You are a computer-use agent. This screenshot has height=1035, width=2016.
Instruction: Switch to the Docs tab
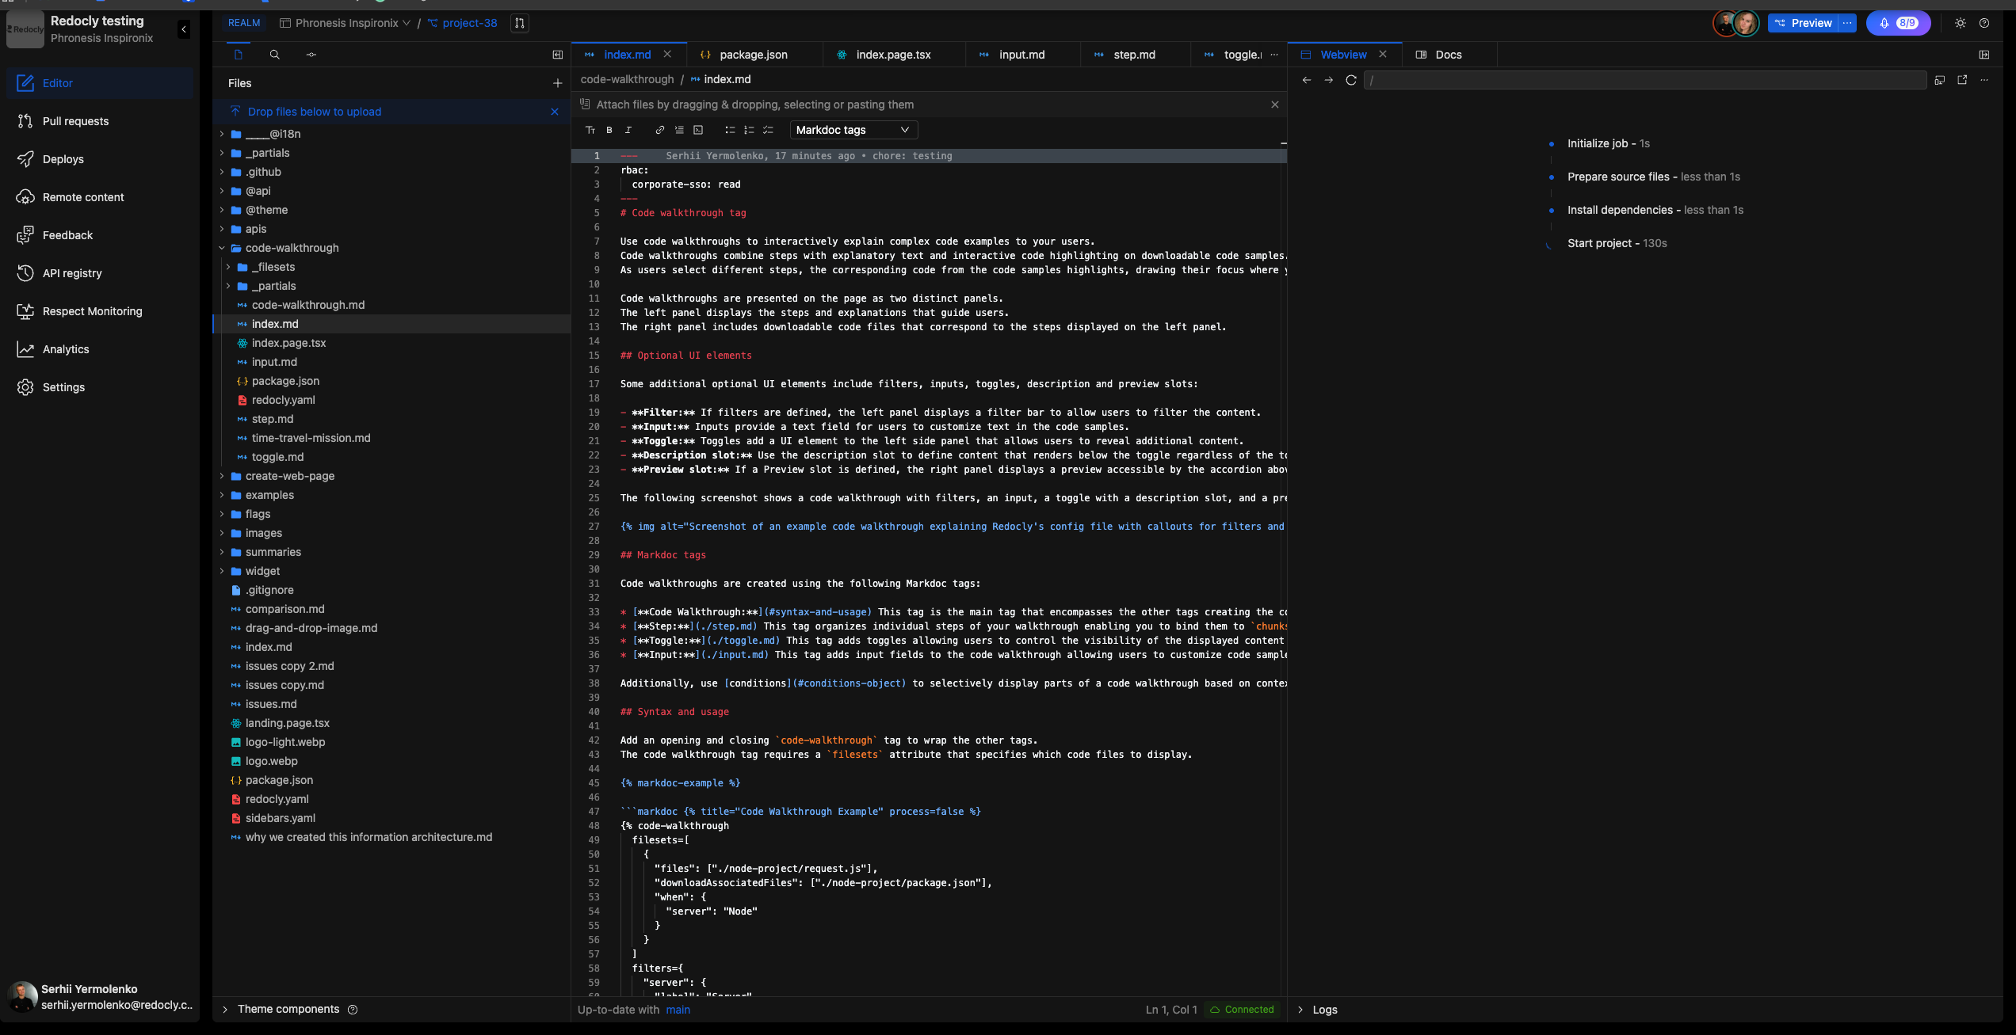click(1449, 55)
